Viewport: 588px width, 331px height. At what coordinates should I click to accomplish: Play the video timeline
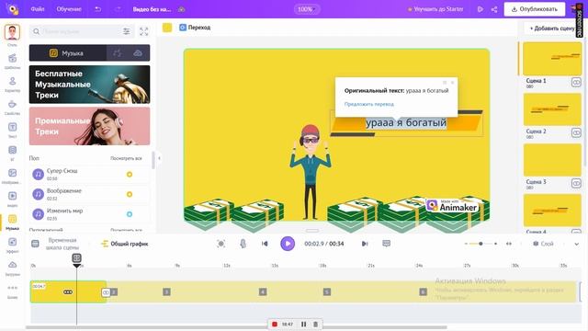[x=288, y=244]
